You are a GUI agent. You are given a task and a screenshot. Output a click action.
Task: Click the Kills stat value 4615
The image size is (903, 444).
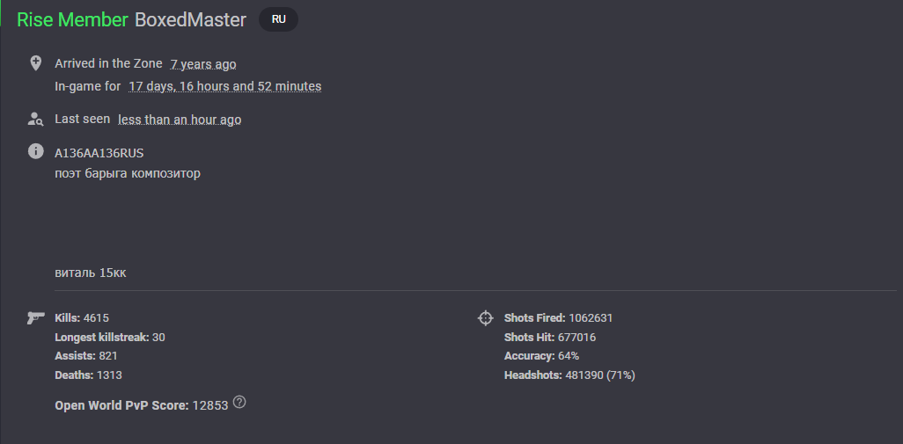tap(96, 318)
